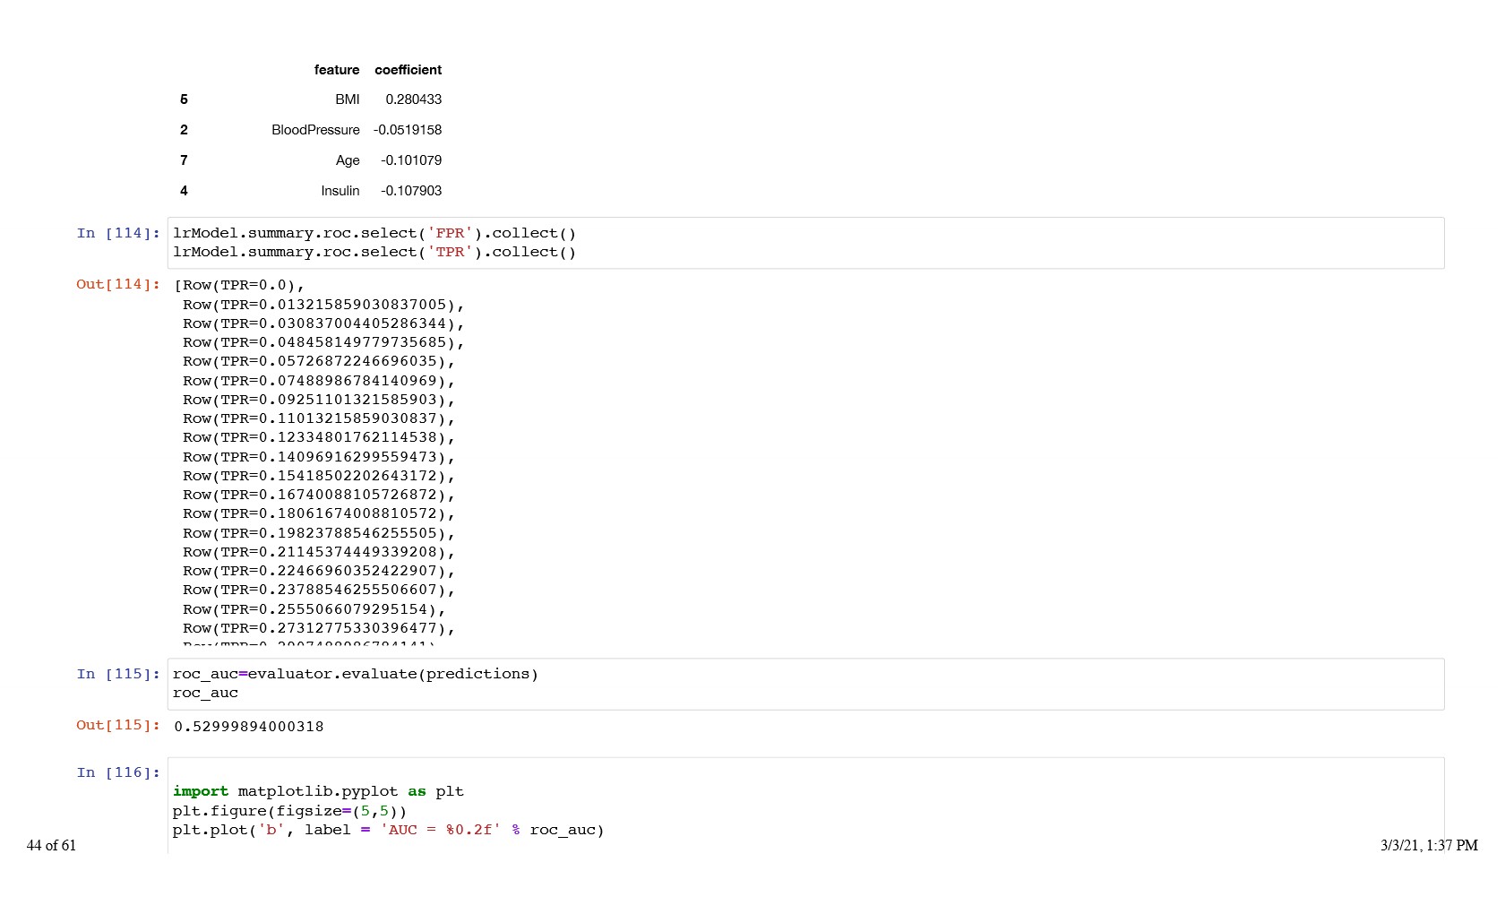Click the Insulin coefficient value -0.107903
The width and height of the screenshot is (1505, 914).
pyautogui.click(x=410, y=191)
